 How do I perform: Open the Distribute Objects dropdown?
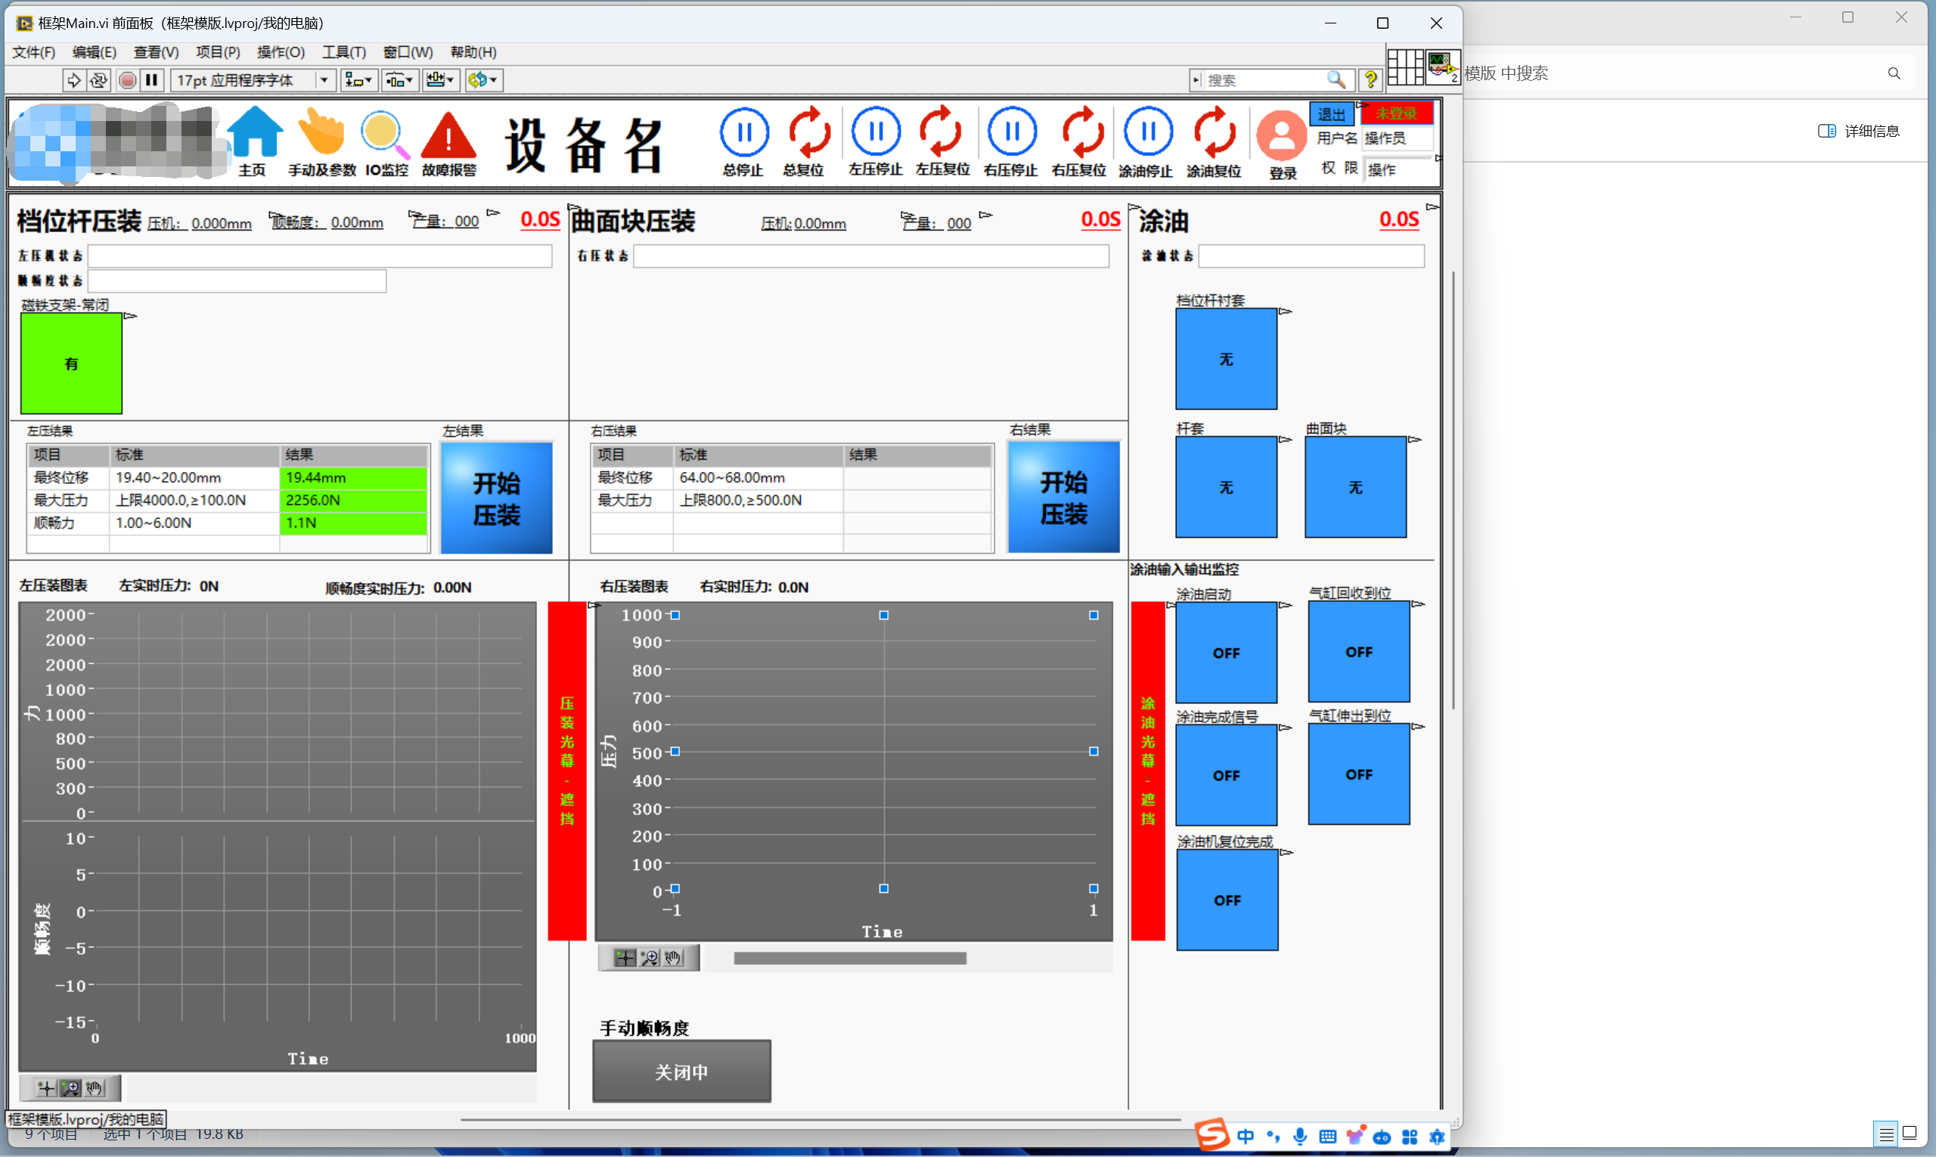coord(399,79)
